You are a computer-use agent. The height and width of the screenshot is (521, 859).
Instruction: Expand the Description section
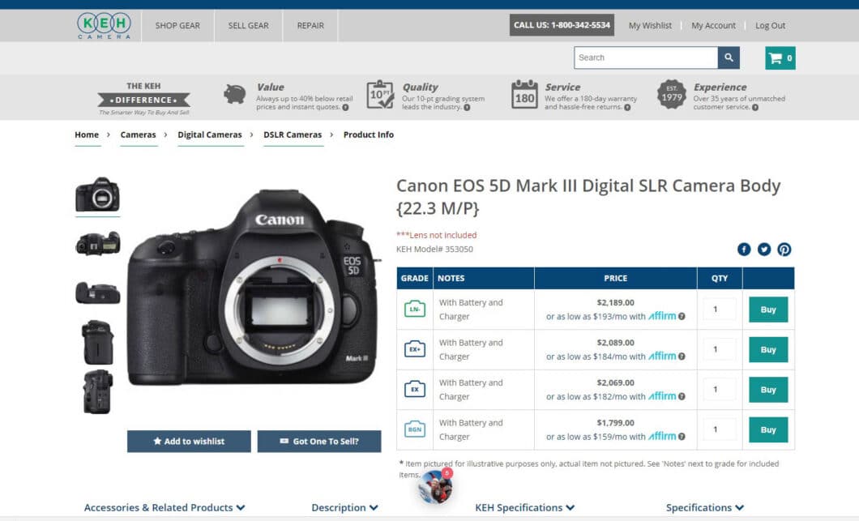pyautogui.click(x=344, y=508)
